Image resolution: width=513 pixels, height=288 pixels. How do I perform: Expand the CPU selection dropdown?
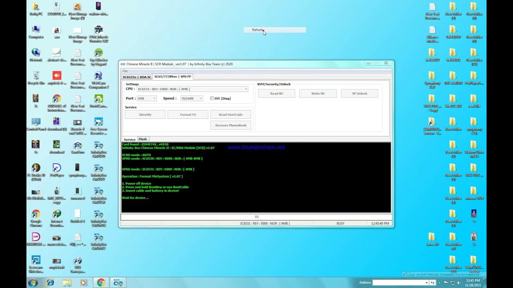246,89
